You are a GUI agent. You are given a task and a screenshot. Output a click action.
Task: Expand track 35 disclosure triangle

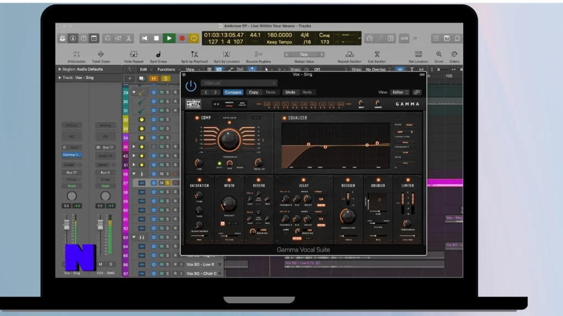click(134, 146)
